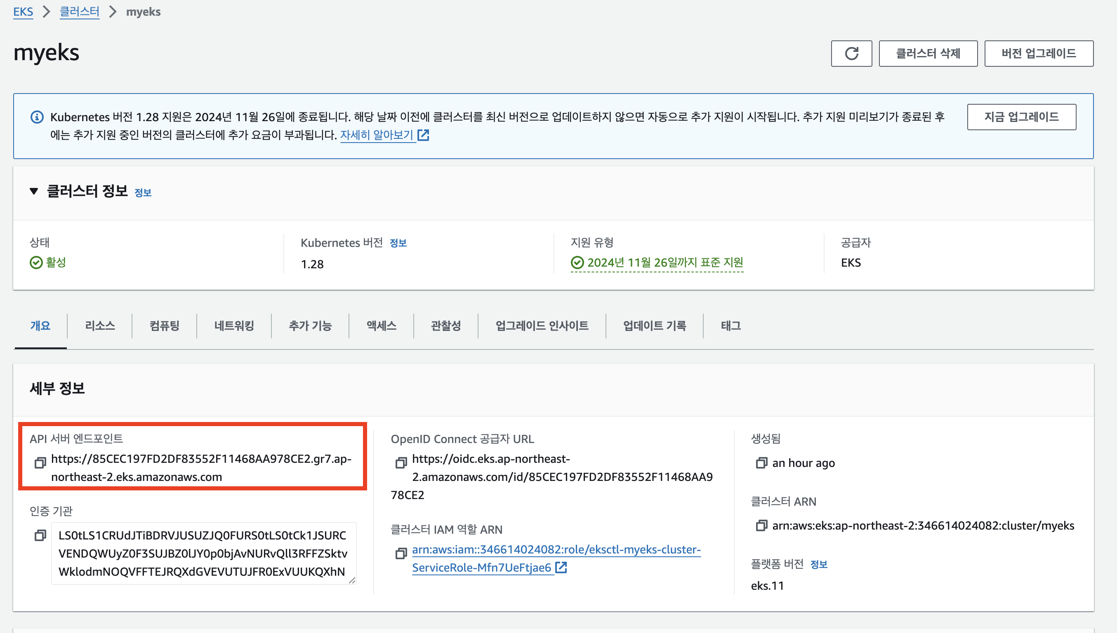This screenshot has height=633, width=1117.
Task: Click the 지금 업그레이드 button
Action: click(x=1021, y=117)
